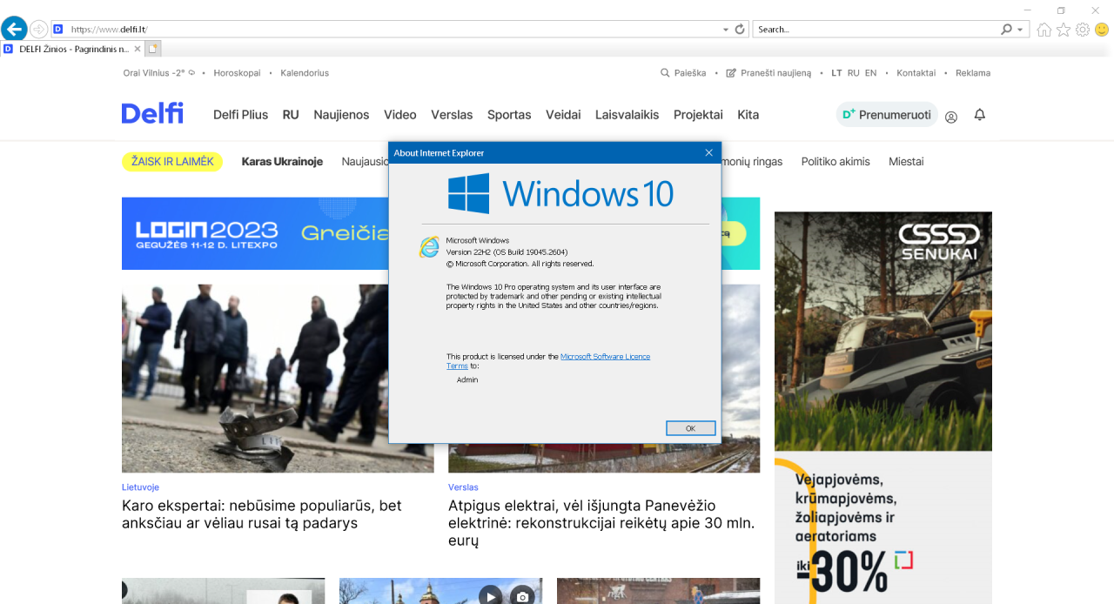Click the browser Back arrow button
This screenshot has height=604, width=1114.
[14, 29]
